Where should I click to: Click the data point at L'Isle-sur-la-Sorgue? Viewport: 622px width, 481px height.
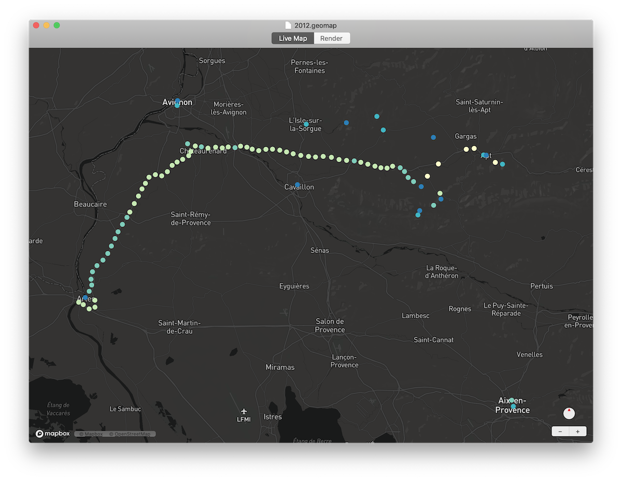coord(306,124)
